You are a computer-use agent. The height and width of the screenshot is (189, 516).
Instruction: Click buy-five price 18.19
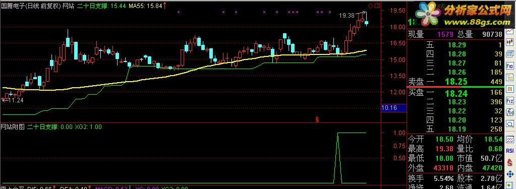[x=457, y=129]
